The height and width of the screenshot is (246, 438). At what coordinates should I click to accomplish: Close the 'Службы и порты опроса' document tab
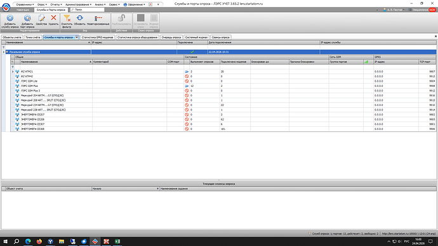pos(77,37)
